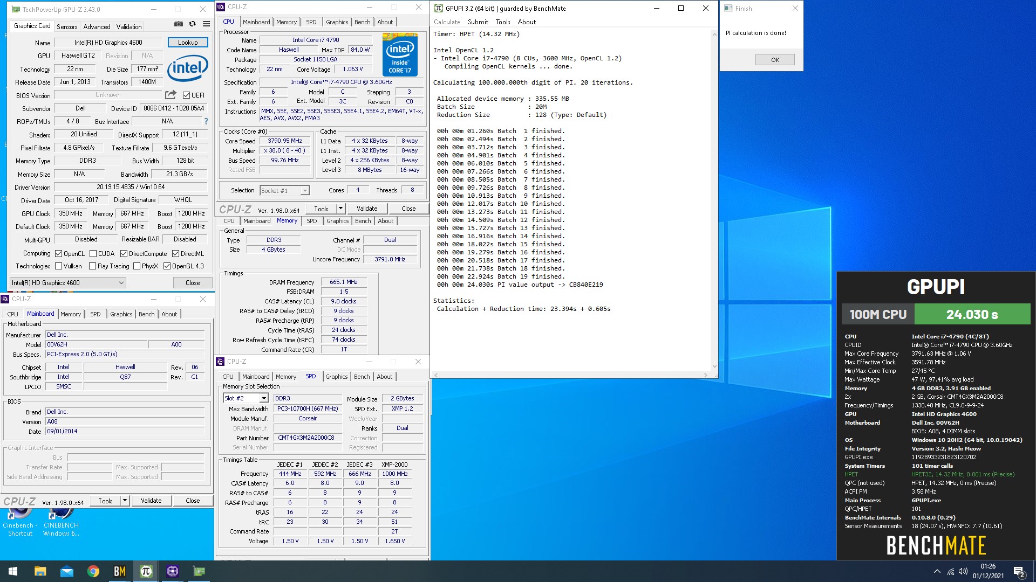Open the GPU-Z hamburger menu icon
Image resolution: width=1036 pixels, height=582 pixels.
click(206, 24)
